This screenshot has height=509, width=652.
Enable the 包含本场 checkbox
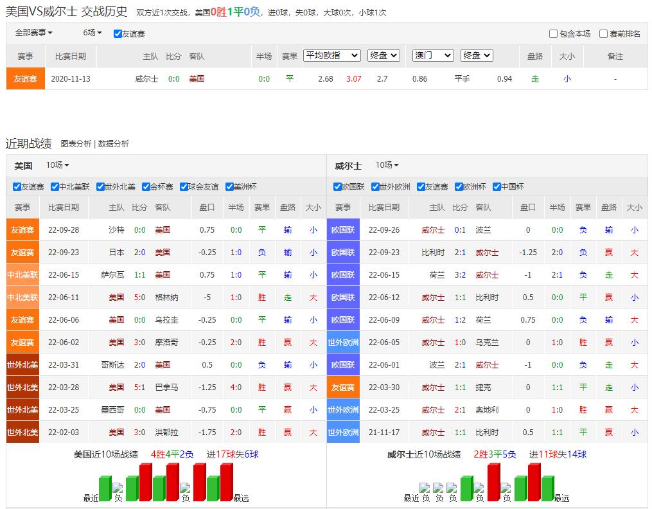(553, 34)
